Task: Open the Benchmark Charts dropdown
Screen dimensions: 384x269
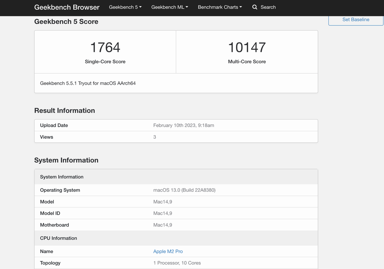Action: (x=220, y=7)
